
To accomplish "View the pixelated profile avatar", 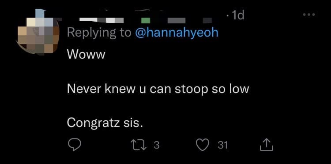I will click(x=38, y=32).
